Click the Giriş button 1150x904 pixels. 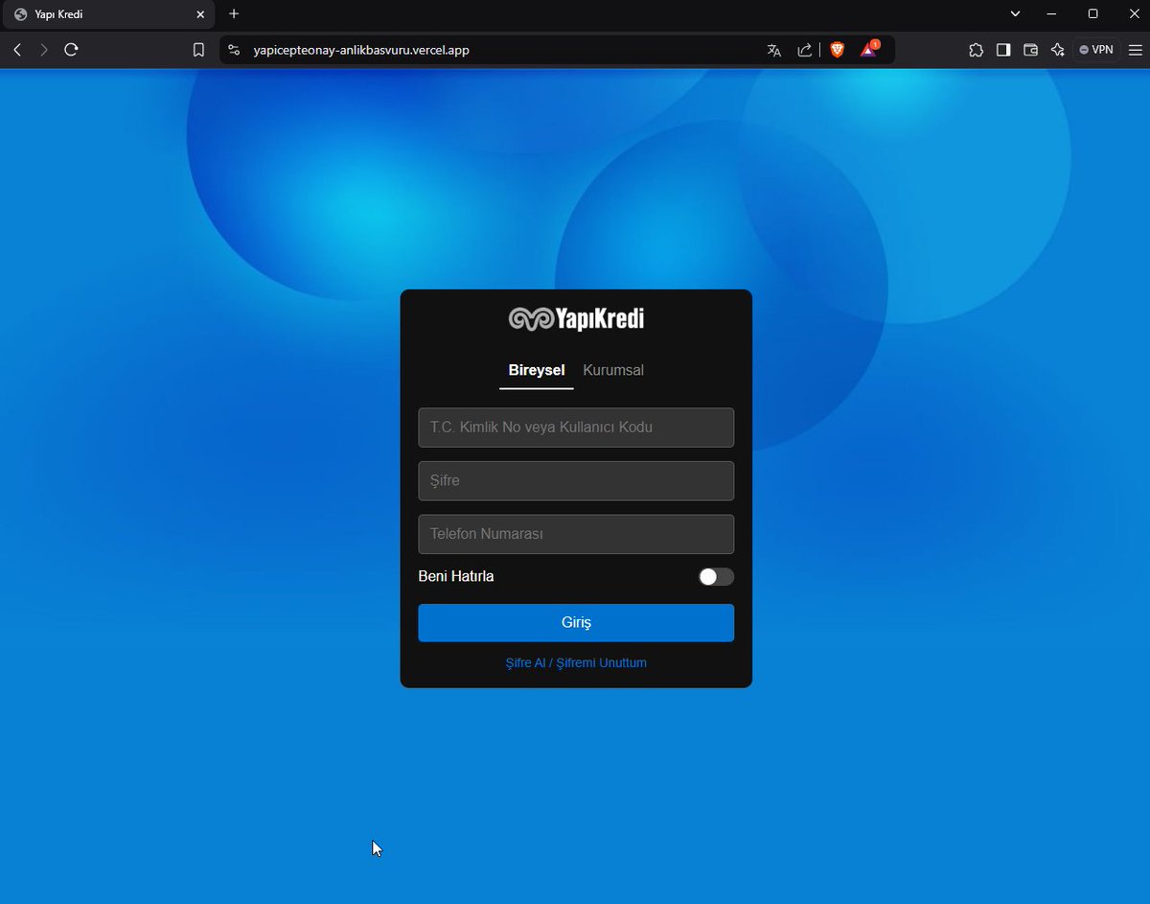576,622
